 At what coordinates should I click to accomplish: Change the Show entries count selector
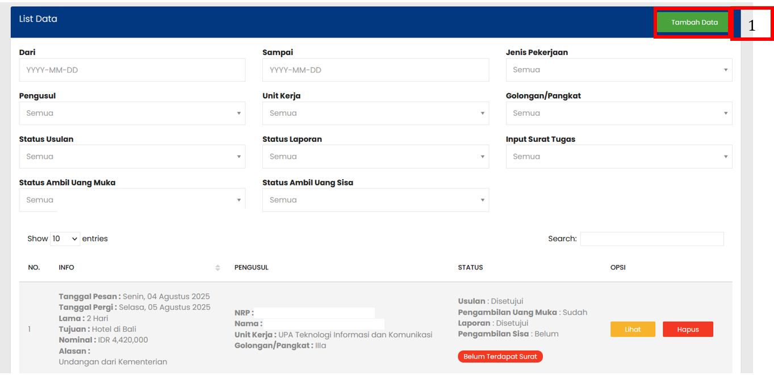65,239
